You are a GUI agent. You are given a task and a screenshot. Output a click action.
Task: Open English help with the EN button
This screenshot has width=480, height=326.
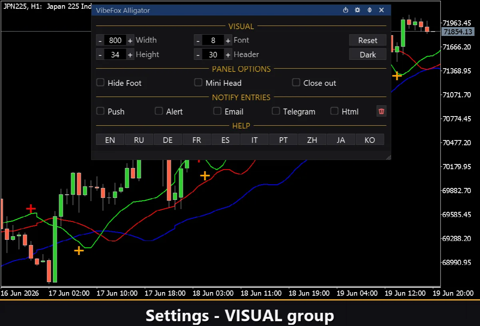(x=110, y=140)
